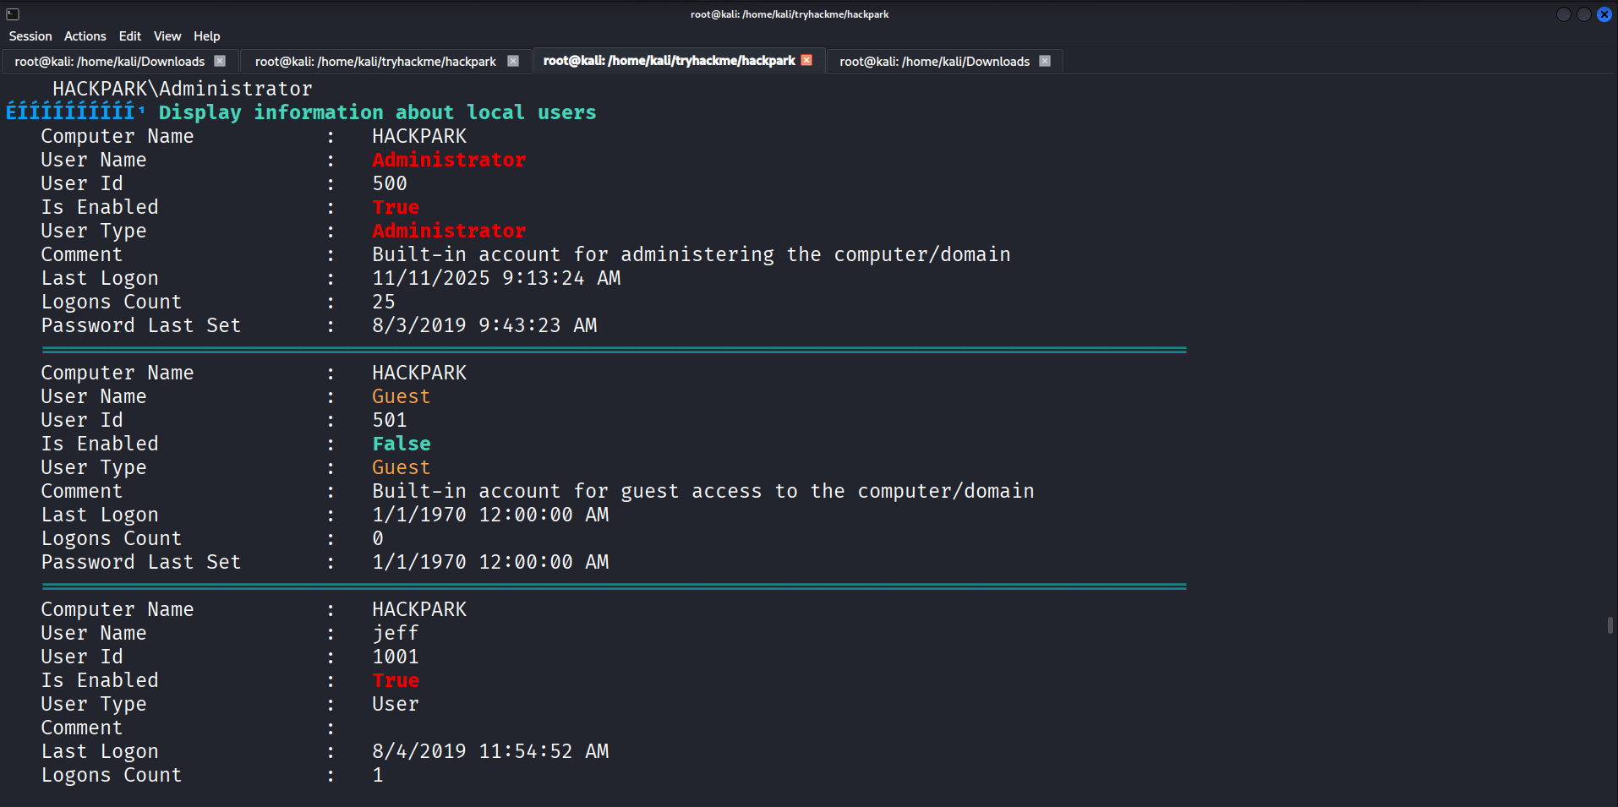Close the terminal window

click(x=1604, y=14)
